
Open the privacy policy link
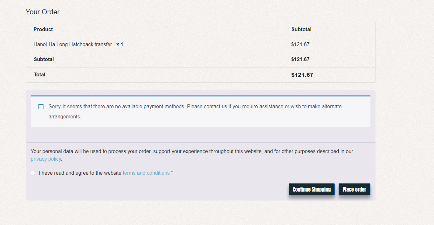click(x=46, y=159)
